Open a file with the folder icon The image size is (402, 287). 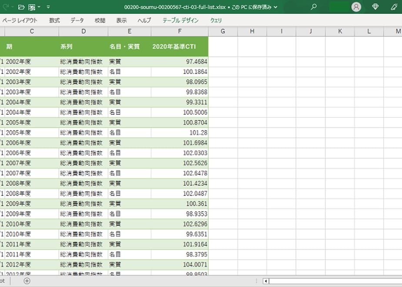[21, 7]
